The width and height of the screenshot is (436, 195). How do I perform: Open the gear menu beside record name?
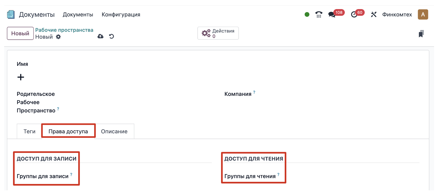click(58, 37)
